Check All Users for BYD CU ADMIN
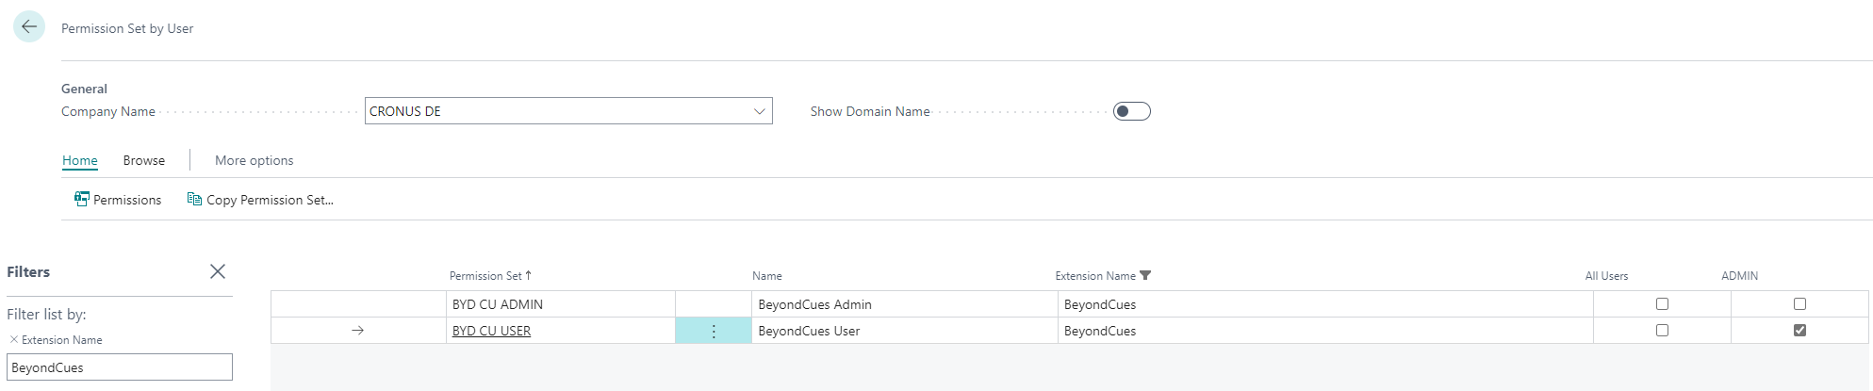 (1662, 304)
